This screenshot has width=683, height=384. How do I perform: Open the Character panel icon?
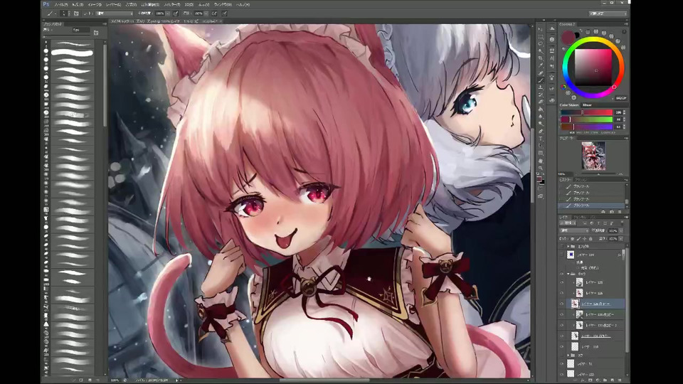(552, 58)
